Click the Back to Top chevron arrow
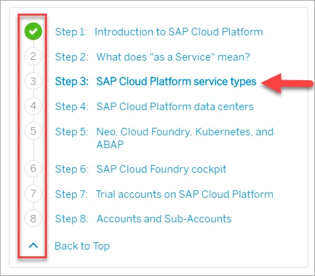The height and width of the screenshot is (276, 315). [33, 245]
